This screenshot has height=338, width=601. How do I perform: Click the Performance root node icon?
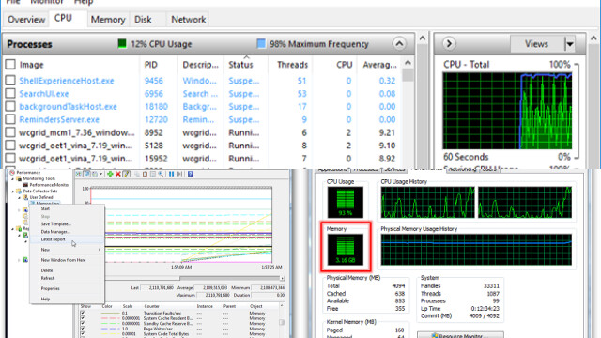tap(12, 173)
